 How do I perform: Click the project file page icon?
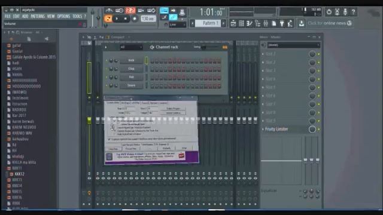(x=274, y=23)
